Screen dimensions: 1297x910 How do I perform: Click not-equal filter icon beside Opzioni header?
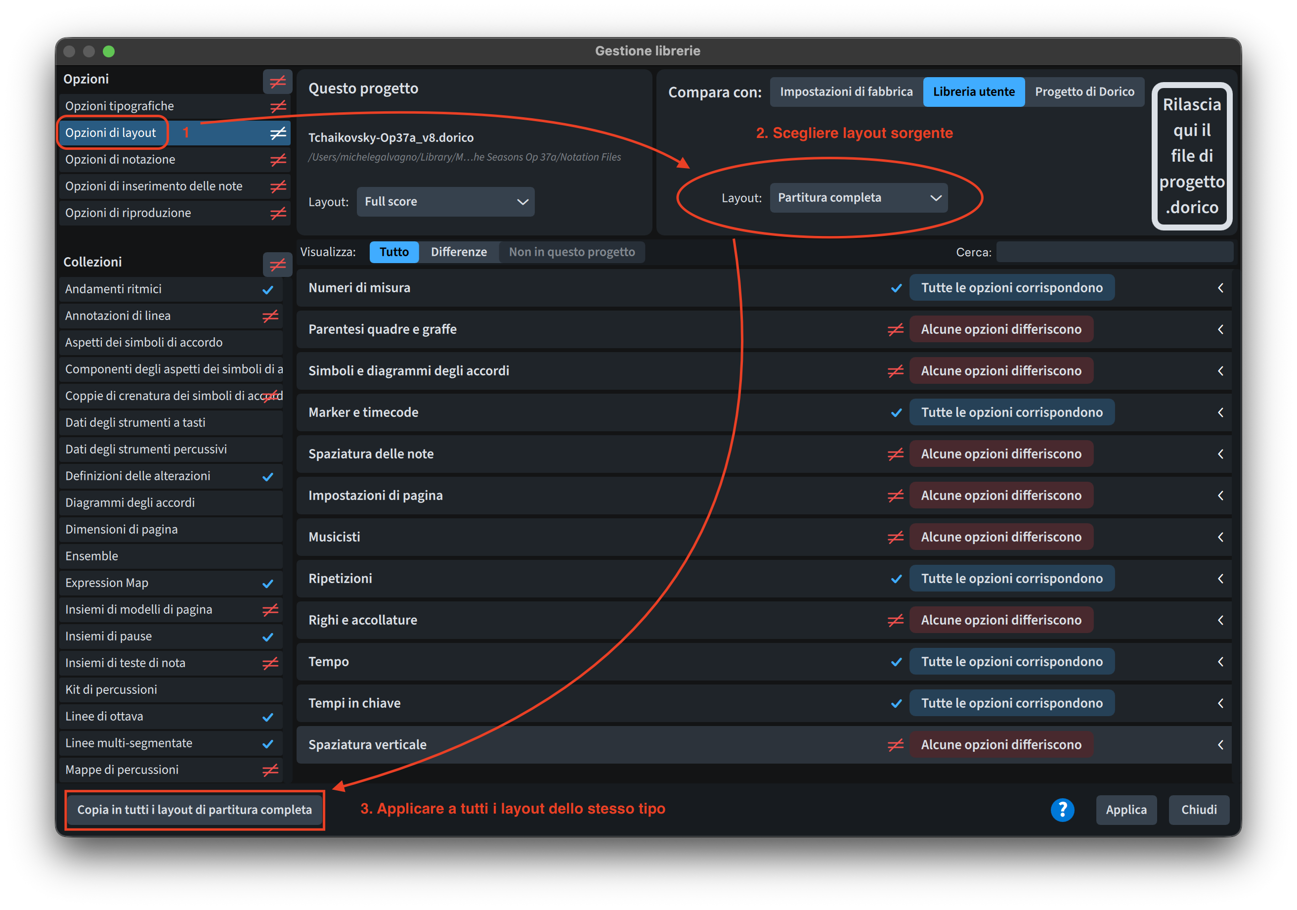pyautogui.click(x=277, y=82)
